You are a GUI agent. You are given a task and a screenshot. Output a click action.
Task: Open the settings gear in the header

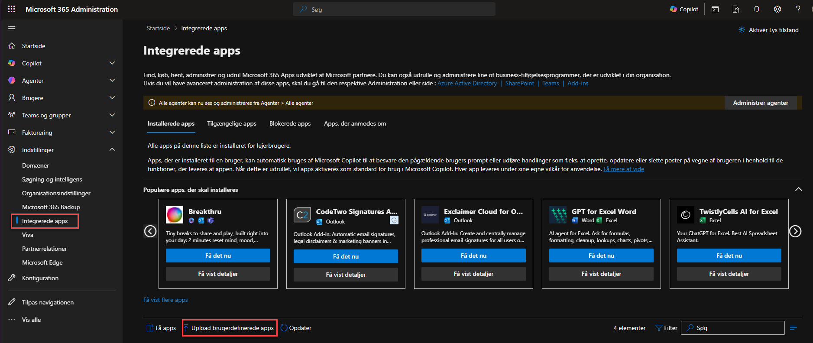point(777,9)
